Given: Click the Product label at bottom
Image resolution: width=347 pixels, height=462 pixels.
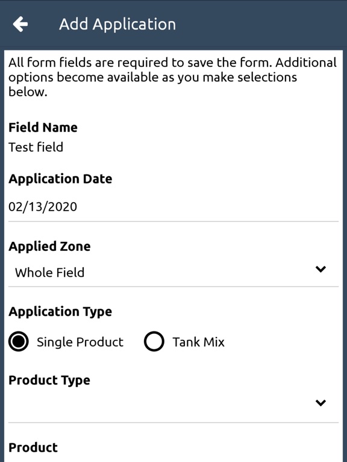Looking at the screenshot, I should tap(33, 448).
